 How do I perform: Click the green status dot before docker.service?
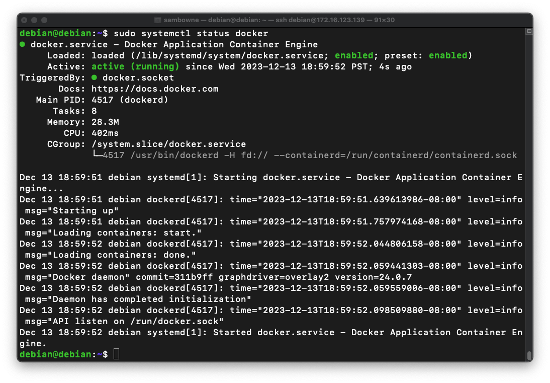[x=23, y=44]
